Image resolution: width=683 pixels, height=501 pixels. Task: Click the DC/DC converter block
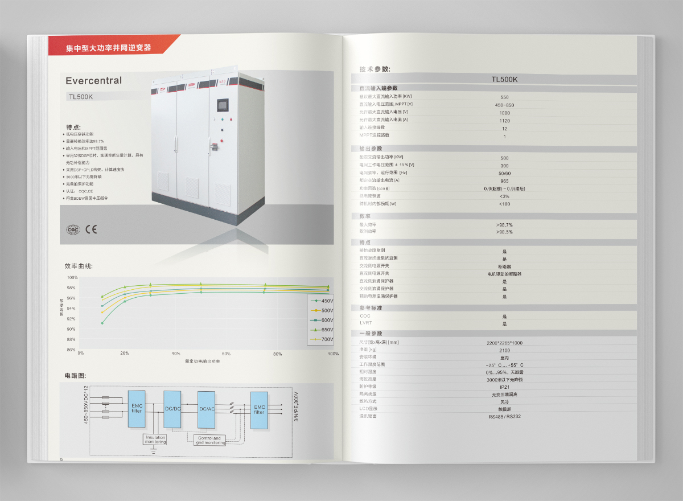click(171, 409)
